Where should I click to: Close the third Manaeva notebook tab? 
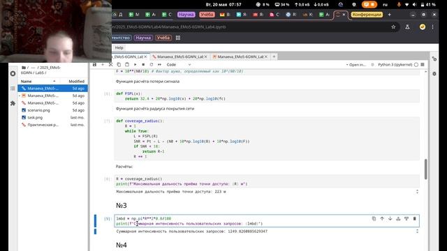pos(265,57)
